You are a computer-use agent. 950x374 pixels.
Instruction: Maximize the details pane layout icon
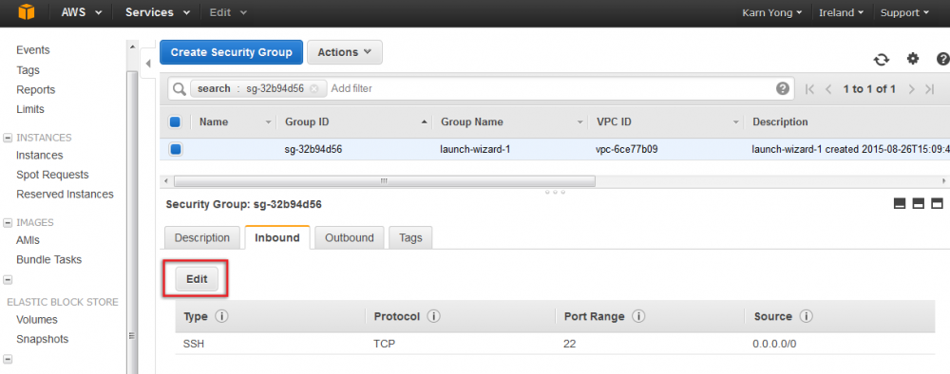click(x=938, y=204)
